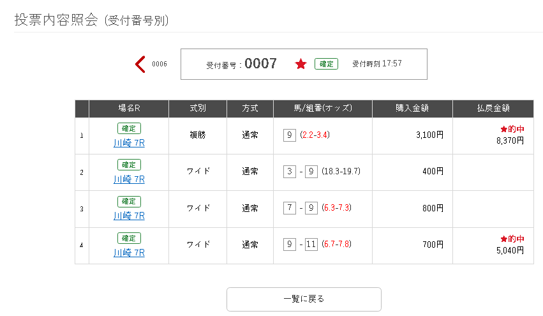Click the 馬/組番(オッズ) column header
Screen dimensions: 543x316
(x=323, y=109)
